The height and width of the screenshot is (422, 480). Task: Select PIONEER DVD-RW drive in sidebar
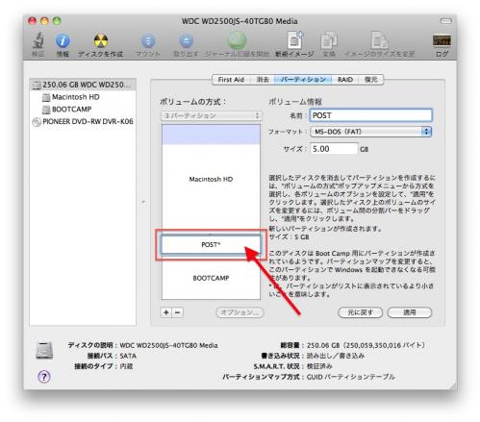point(83,121)
